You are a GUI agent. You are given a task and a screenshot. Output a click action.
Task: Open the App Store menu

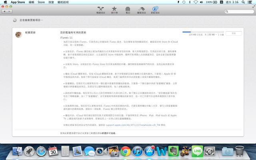(18, 2)
